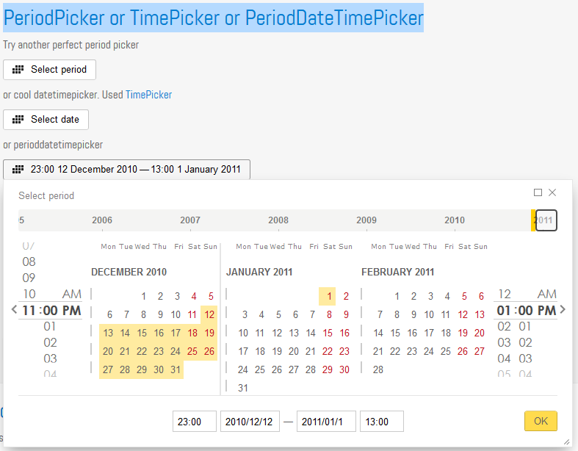Click the grid icon on Select date button
Viewport: 578px width, 451px height.
click(x=18, y=120)
